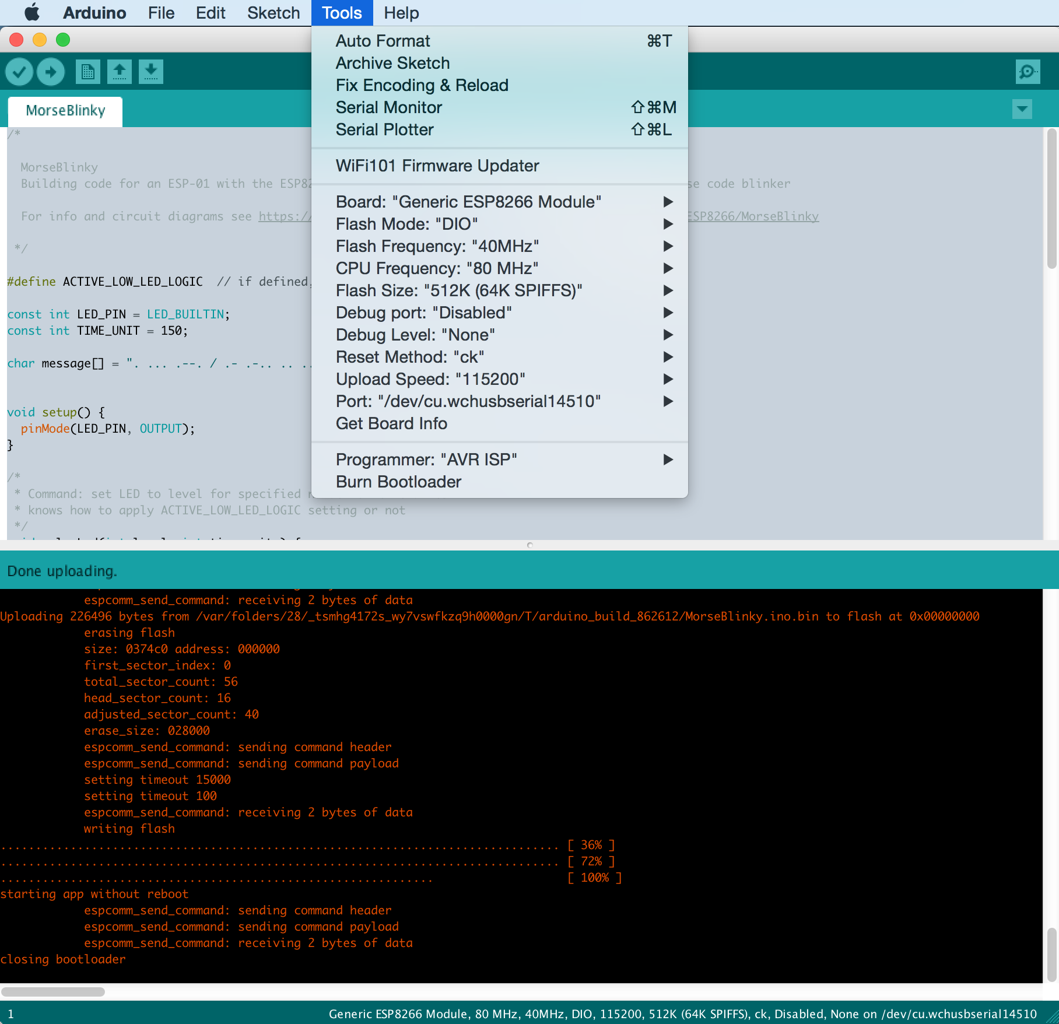Image resolution: width=1059 pixels, height=1024 pixels.
Task: Expand the Upload Speed: 115200 submenu
Action: 500,379
